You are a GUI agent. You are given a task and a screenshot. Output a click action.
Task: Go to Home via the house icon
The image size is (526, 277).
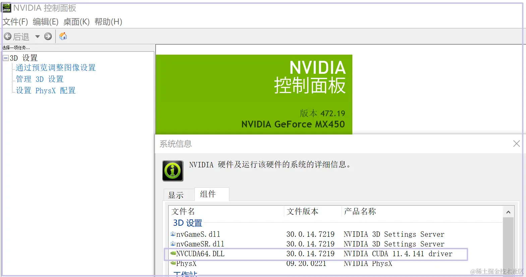(x=63, y=36)
